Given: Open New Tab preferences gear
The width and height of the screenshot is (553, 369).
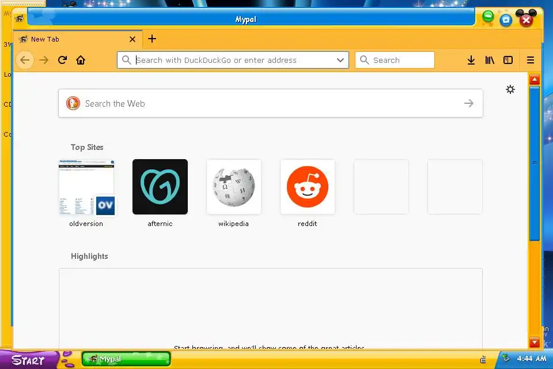Looking at the screenshot, I should [x=510, y=89].
